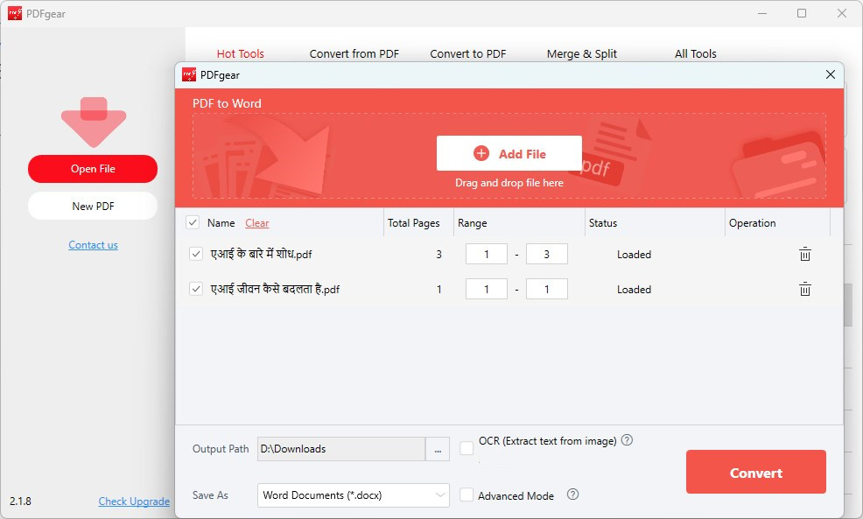The height and width of the screenshot is (519, 863).
Task: Click the PDFgear logo in main title bar
Action: coord(15,13)
